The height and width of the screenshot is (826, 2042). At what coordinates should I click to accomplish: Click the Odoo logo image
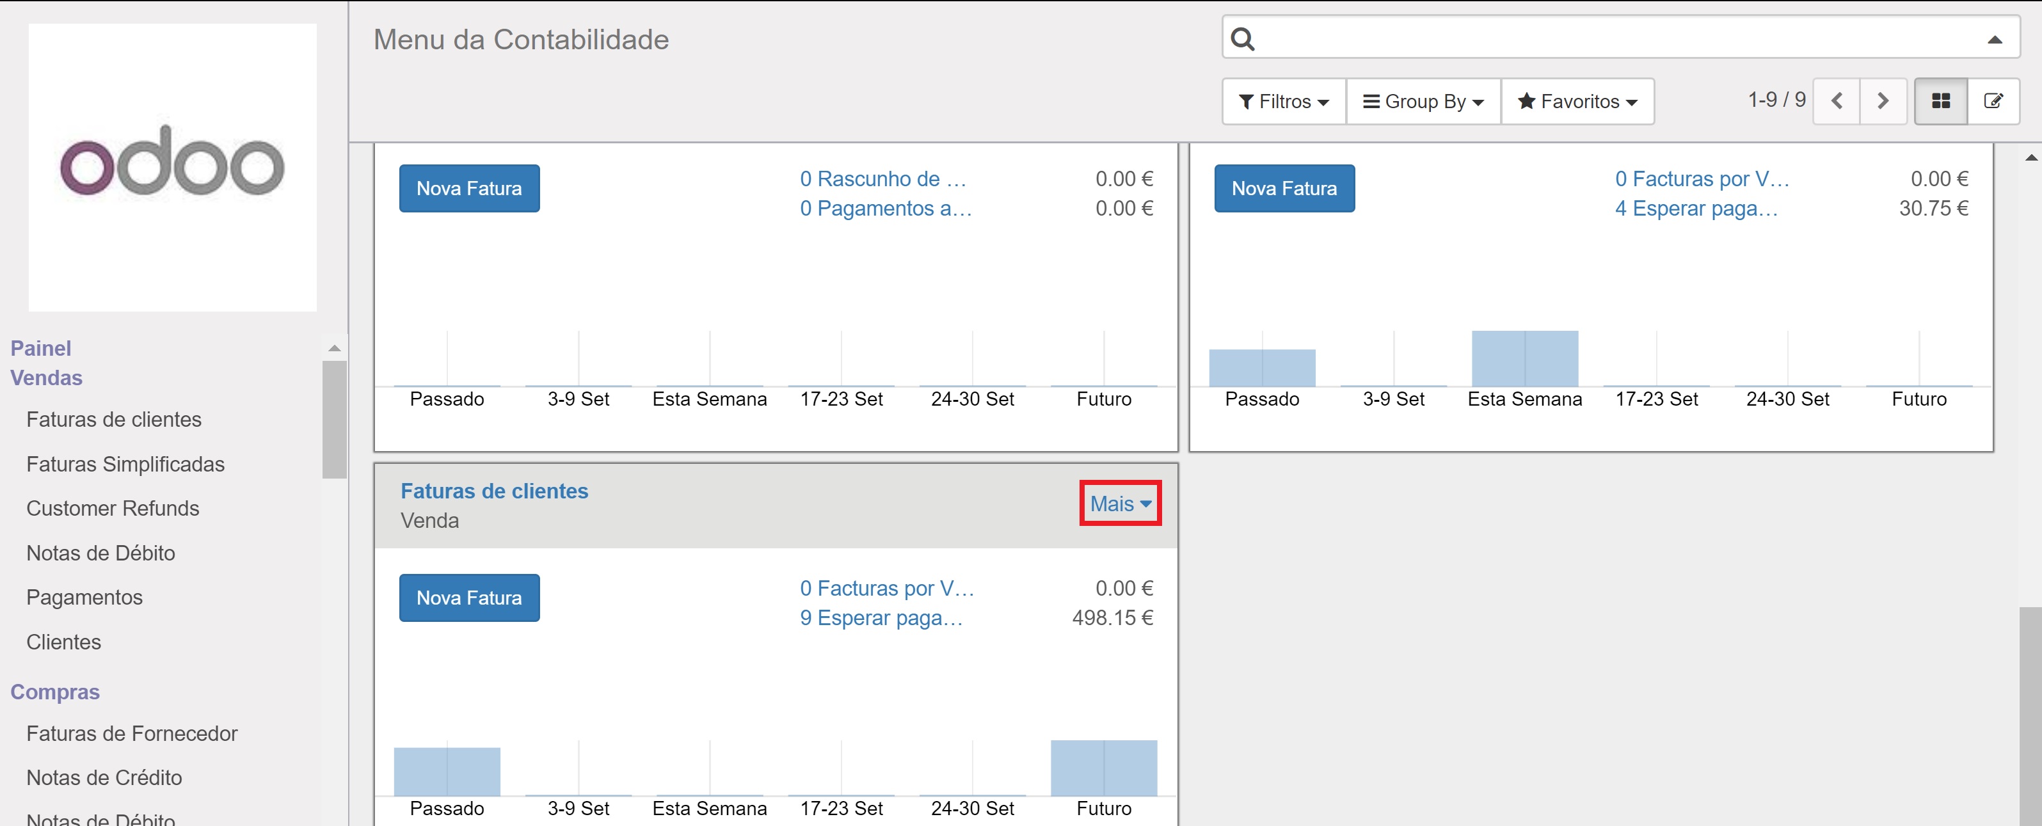pyautogui.click(x=172, y=166)
